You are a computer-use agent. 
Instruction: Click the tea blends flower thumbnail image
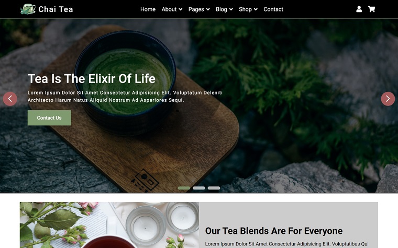(109, 225)
